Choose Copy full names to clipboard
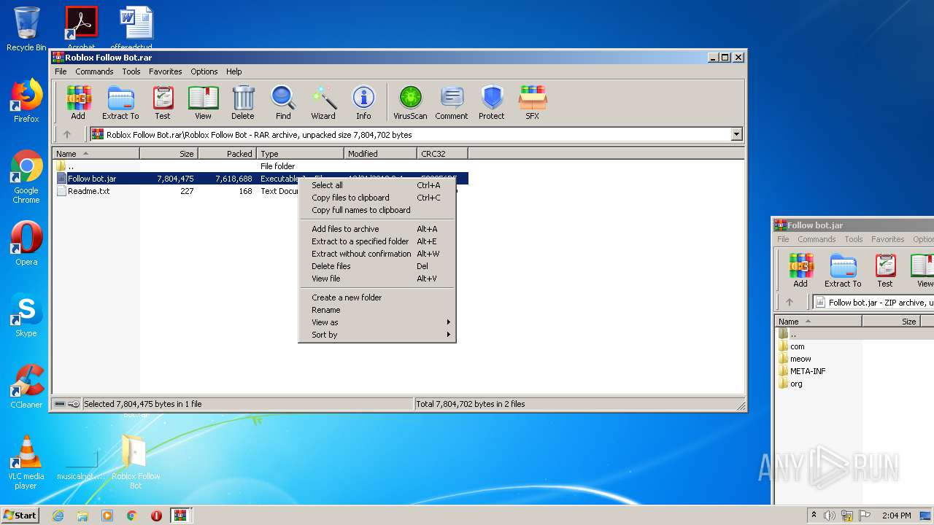934x525 pixels. 377,210
